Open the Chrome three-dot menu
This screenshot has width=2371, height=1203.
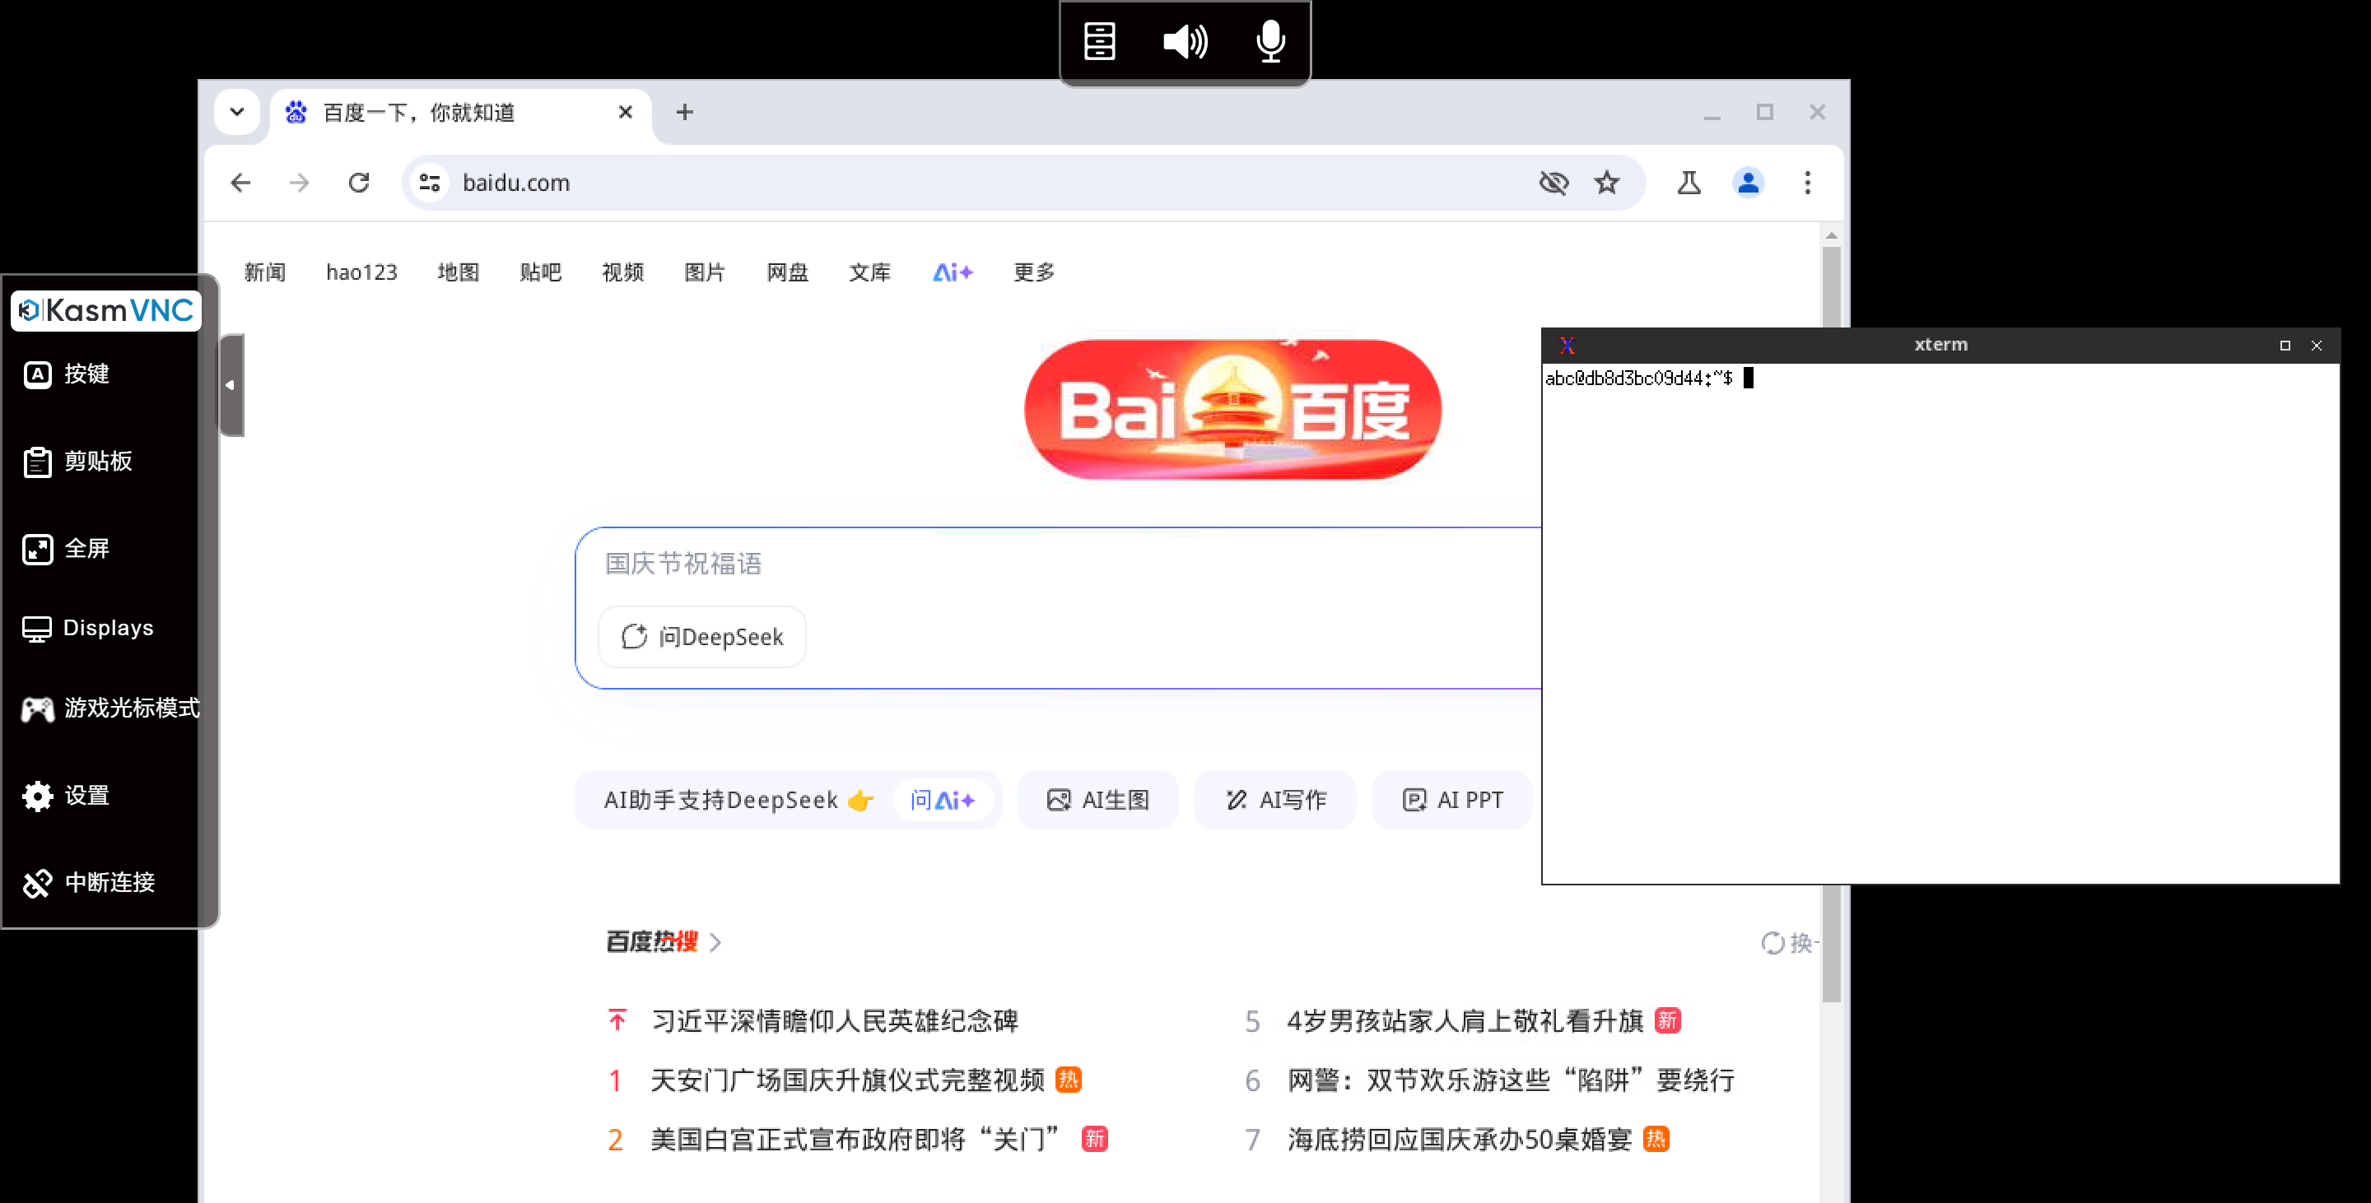coord(1807,183)
